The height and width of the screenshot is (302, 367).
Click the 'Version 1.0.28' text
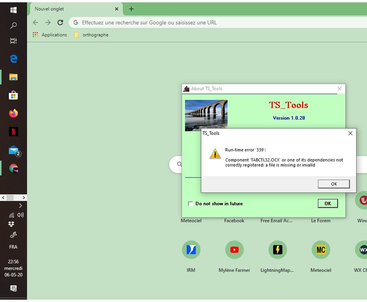pos(289,118)
